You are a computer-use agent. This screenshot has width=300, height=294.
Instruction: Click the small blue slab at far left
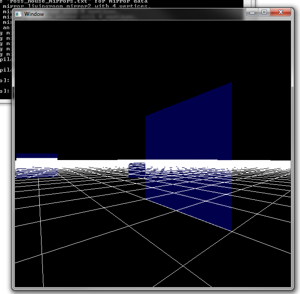tap(37, 156)
